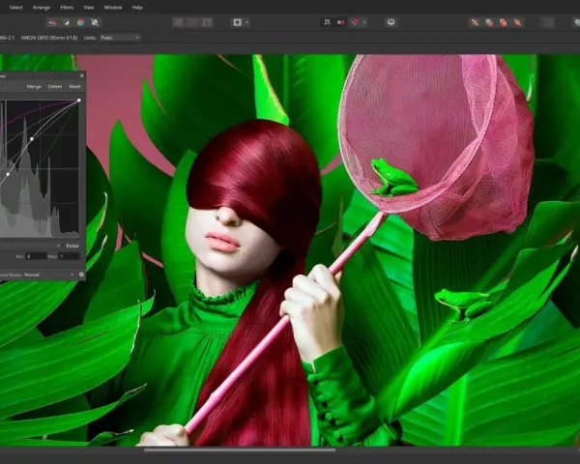Apply Auto Contrast from toolbar
The height and width of the screenshot is (464, 580).
(66, 22)
